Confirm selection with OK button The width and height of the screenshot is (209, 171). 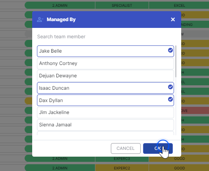158,148
